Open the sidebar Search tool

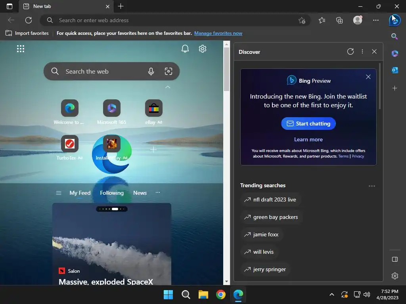[x=395, y=36]
